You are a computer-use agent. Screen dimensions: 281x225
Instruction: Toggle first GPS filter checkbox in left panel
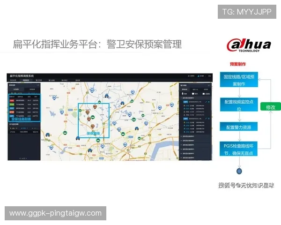[x=11, y=128]
